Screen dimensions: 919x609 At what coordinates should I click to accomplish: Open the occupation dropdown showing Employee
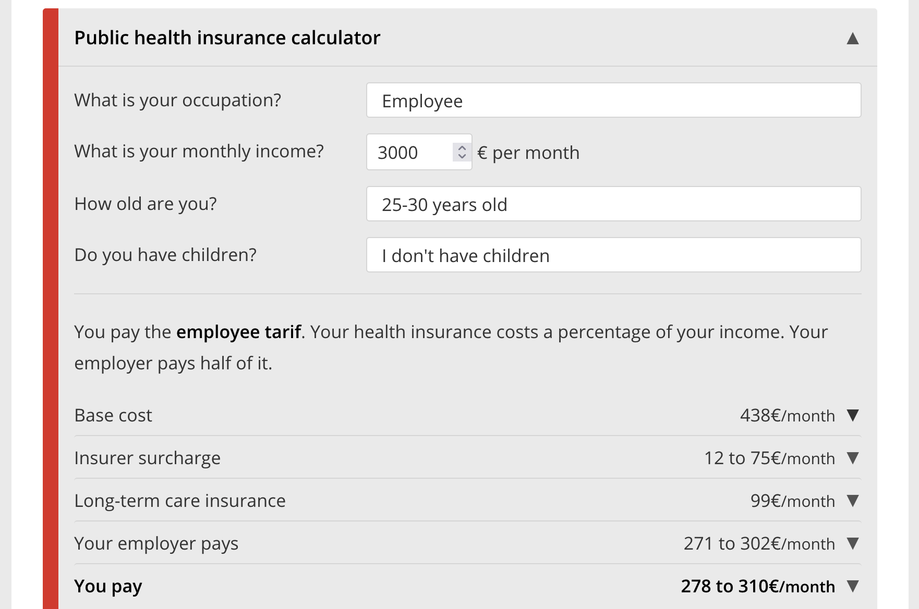[613, 100]
